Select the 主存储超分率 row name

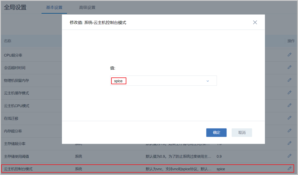pyautogui.click(x=15, y=144)
